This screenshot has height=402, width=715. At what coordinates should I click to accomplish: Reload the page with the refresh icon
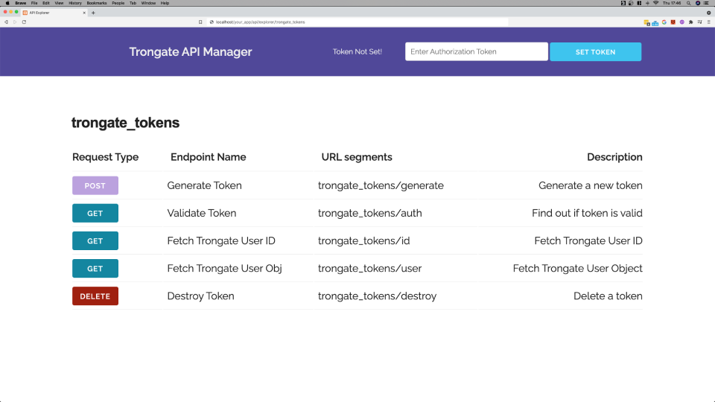pyautogui.click(x=24, y=22)
